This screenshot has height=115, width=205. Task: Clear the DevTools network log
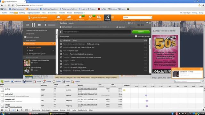(x=21, y=110)
